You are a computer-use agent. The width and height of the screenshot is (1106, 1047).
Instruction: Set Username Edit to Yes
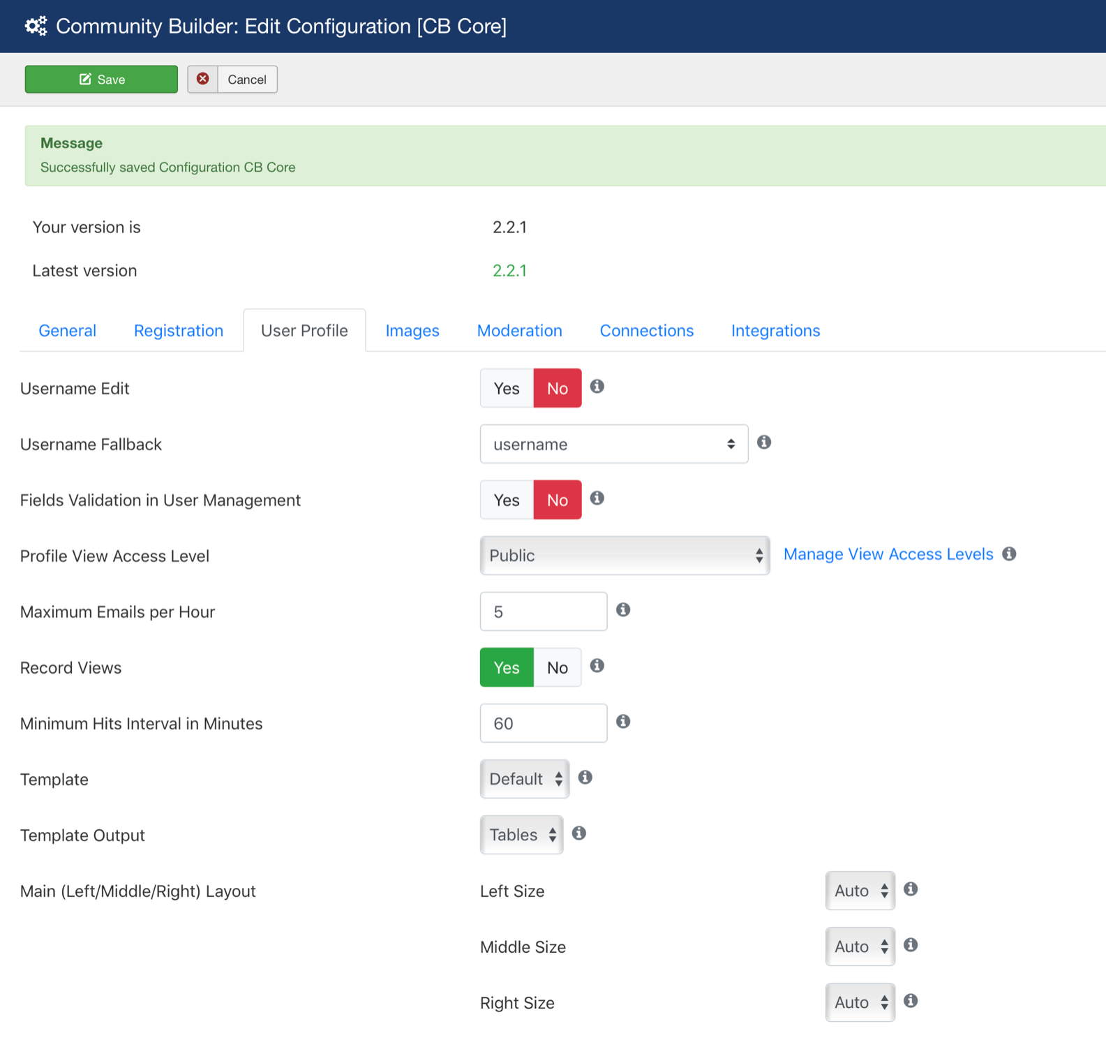tap(507, 388)
